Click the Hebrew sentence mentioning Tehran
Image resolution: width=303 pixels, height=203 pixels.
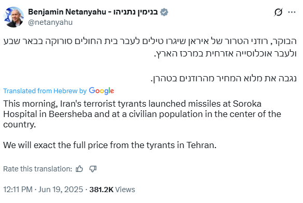[224, 79]
